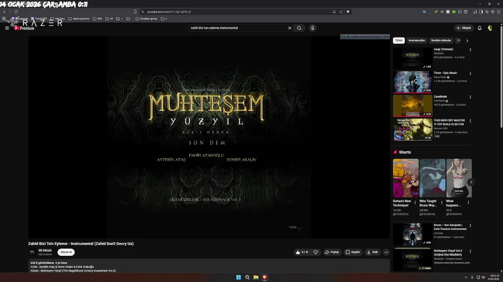Open the Çanakkale CVRTOON video thumbnail
The width and height of the screenshot is (503, 282).
click(412, 106)
